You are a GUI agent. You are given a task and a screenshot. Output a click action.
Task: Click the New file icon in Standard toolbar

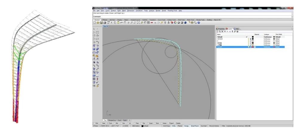95,23
